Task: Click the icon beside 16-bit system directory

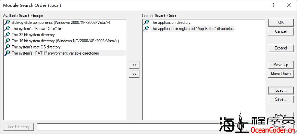Action: (7, 41)
